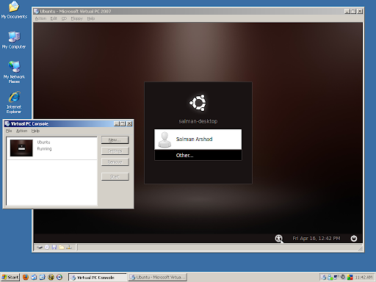Image resolution: width=376 pixels, height=282 pixels.
Task: Open My Network Places desktop icon
Action: [14, 72]
